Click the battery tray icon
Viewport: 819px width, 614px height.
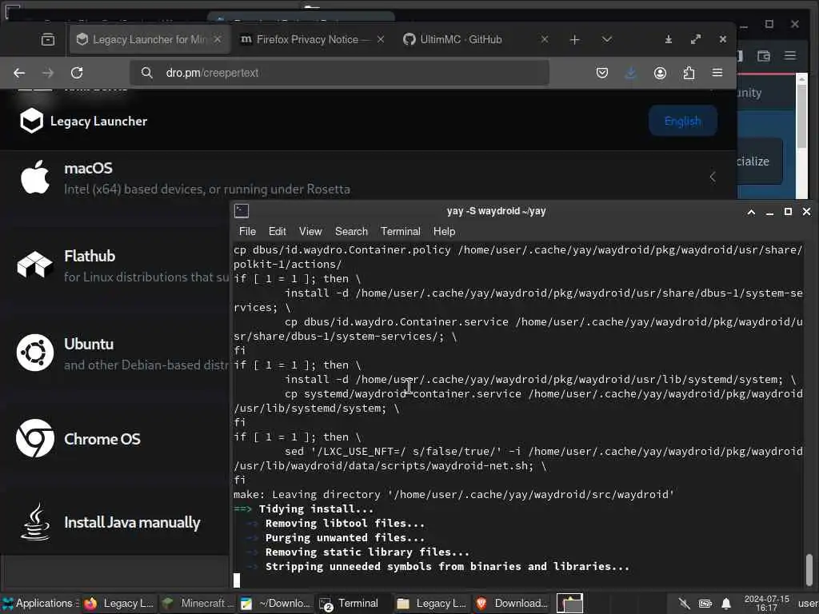(705, 604)
